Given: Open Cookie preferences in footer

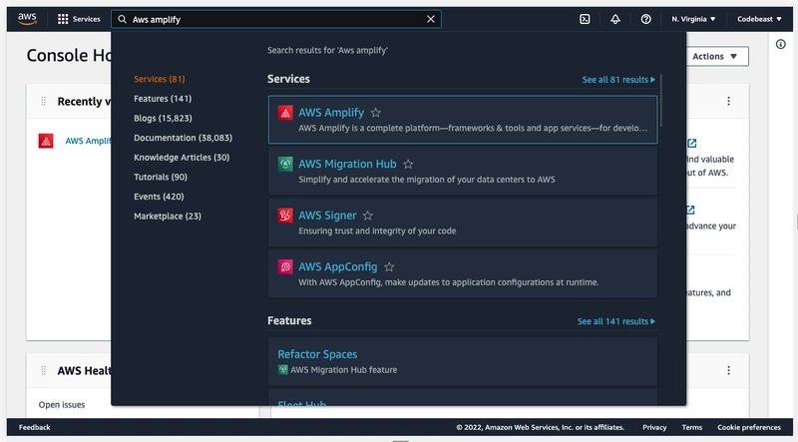Looking at the screenshot, I should click(749, 427).
